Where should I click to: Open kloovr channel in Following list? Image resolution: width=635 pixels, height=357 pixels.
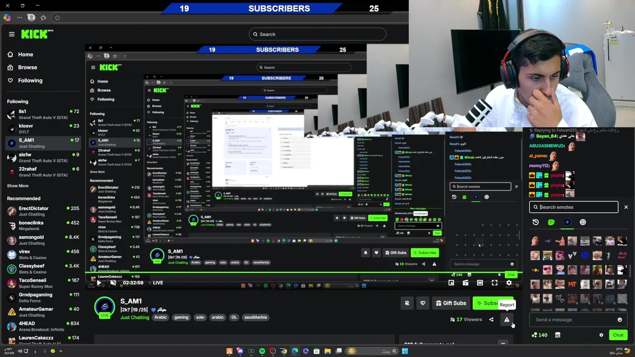tap(43, 129)
